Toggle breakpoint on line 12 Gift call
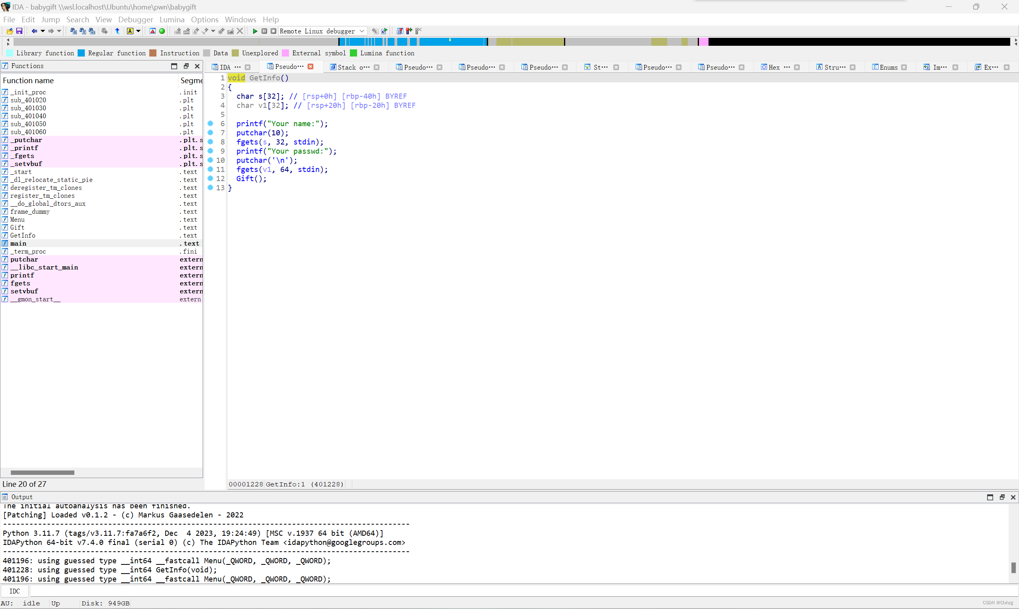 click(211, 178)
